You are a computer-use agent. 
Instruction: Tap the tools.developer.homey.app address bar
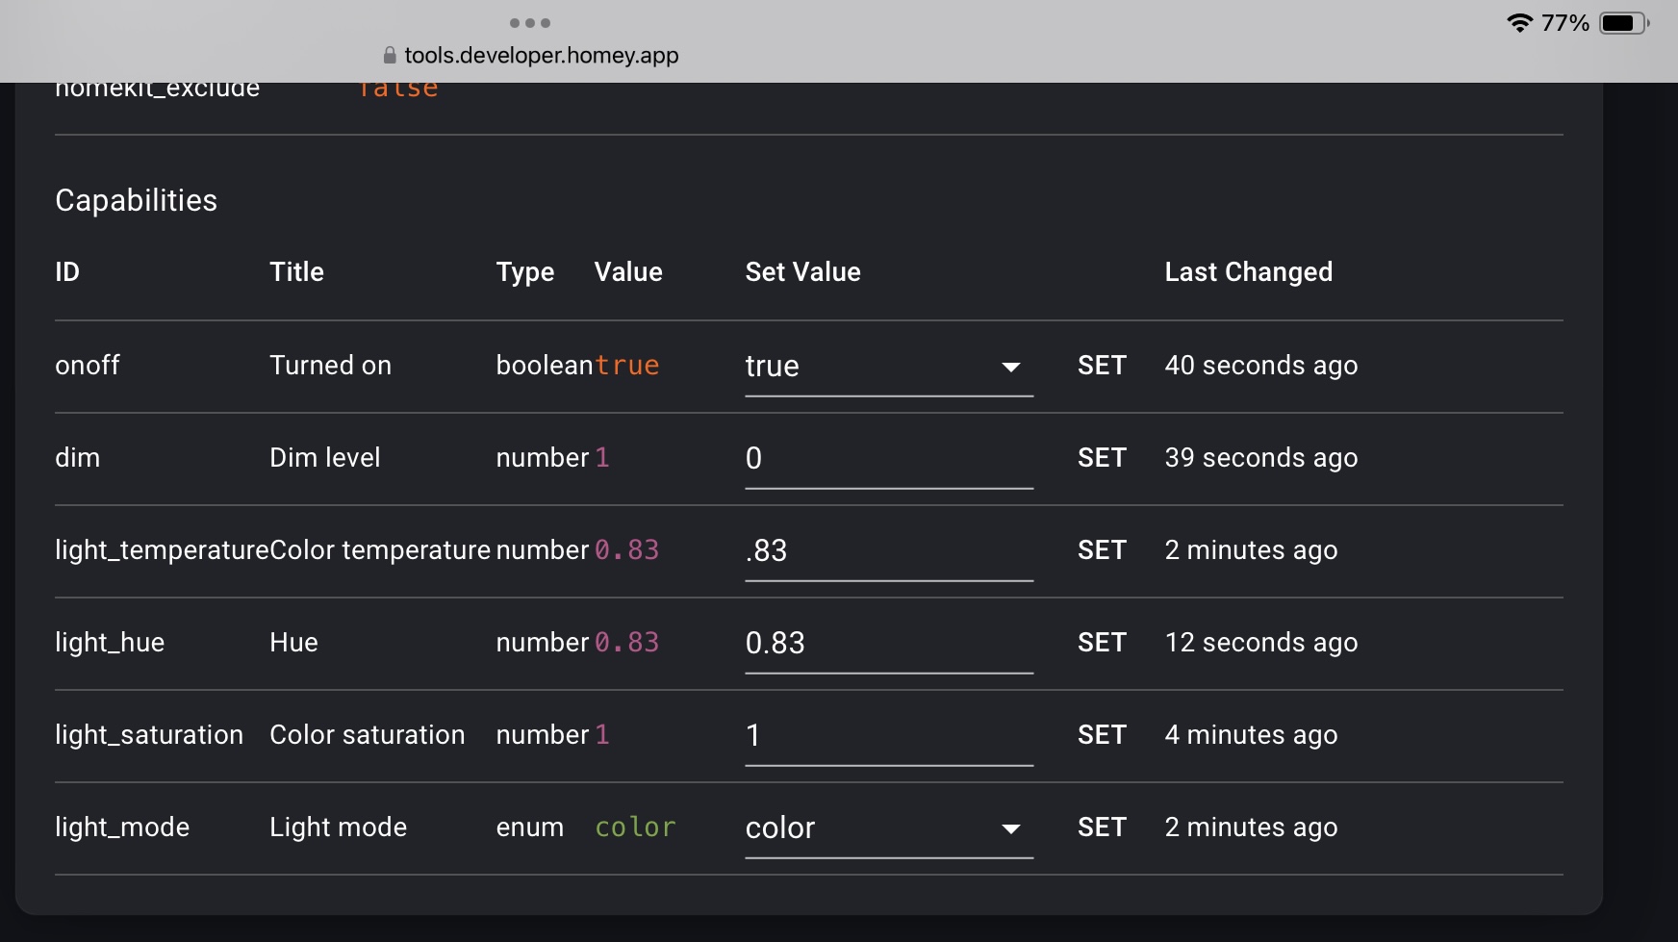pos(541,56)
